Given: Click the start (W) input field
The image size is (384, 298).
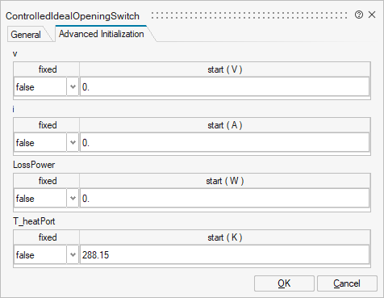Looking at the screenshot, I should pyautogui.click(x=224, y=199).
